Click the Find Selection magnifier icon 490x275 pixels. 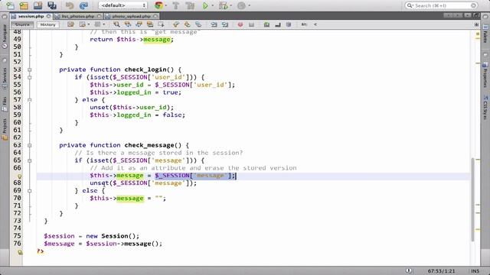116,24
